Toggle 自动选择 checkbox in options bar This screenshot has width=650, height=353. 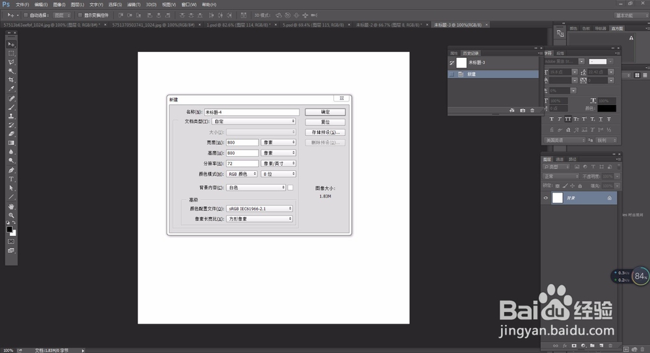[x=25, y=16]
